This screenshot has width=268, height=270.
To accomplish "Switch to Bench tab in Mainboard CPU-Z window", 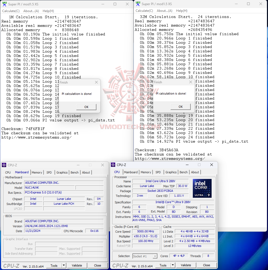I will click(x=75, y=172).
